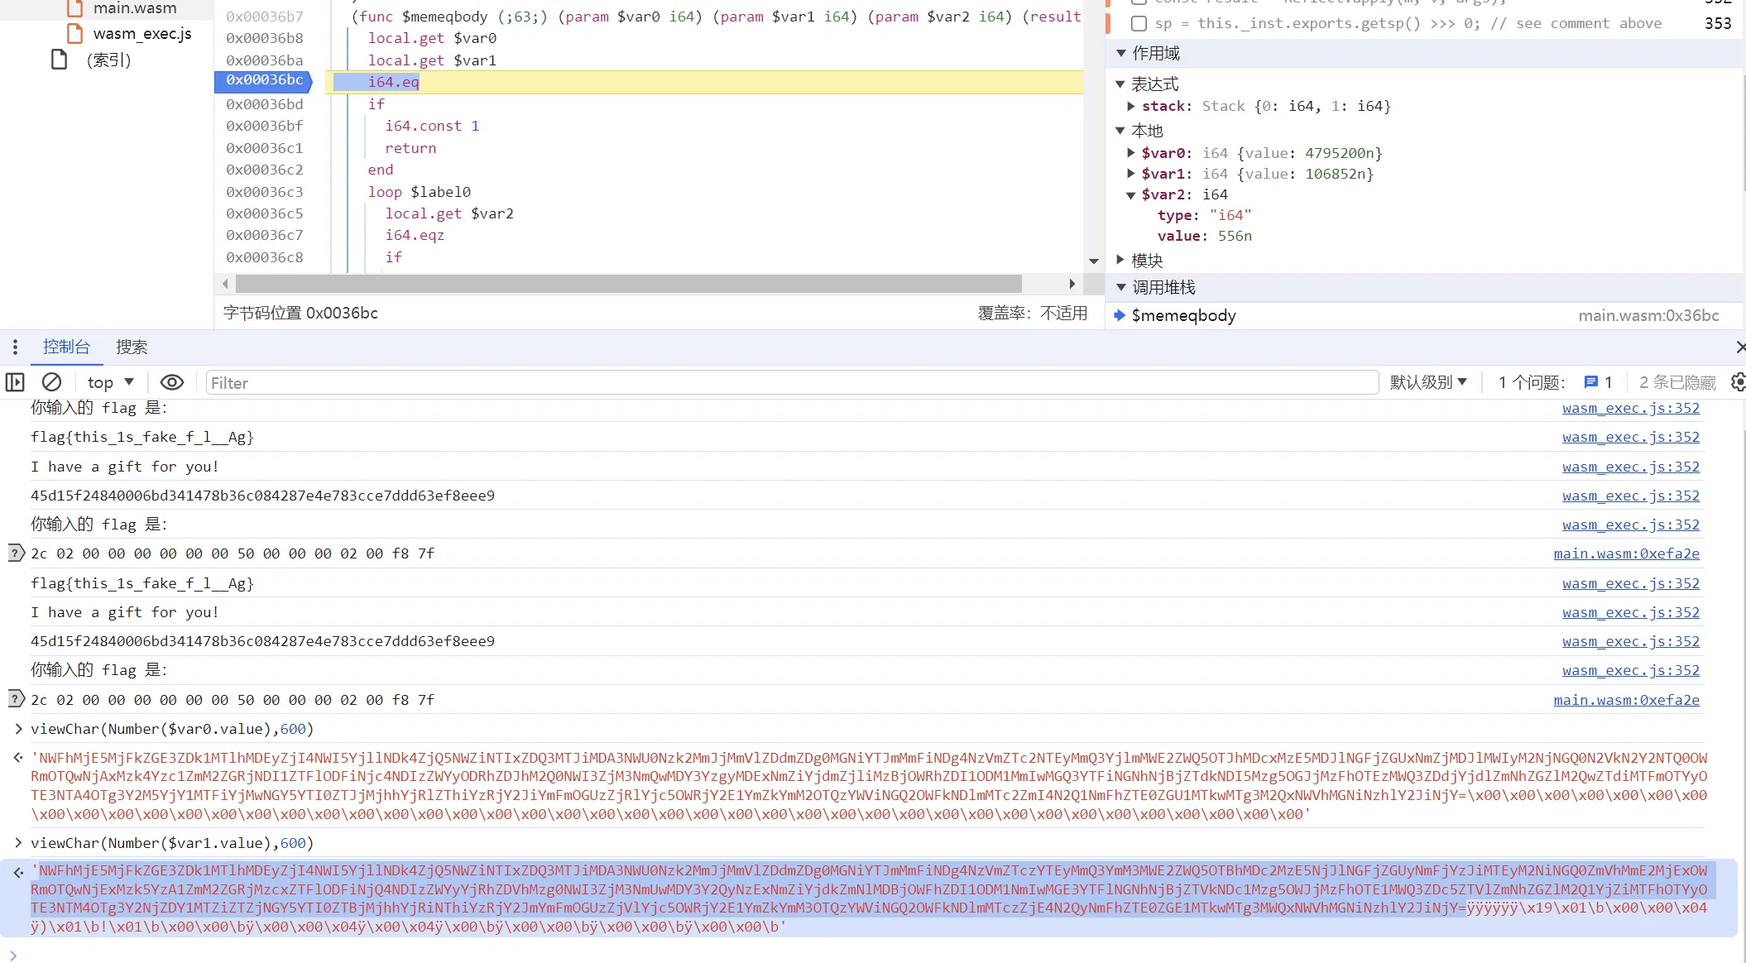The image size is (1746, 963).
Task: Collapse the $var2 variable
Action: point(1131,194)
